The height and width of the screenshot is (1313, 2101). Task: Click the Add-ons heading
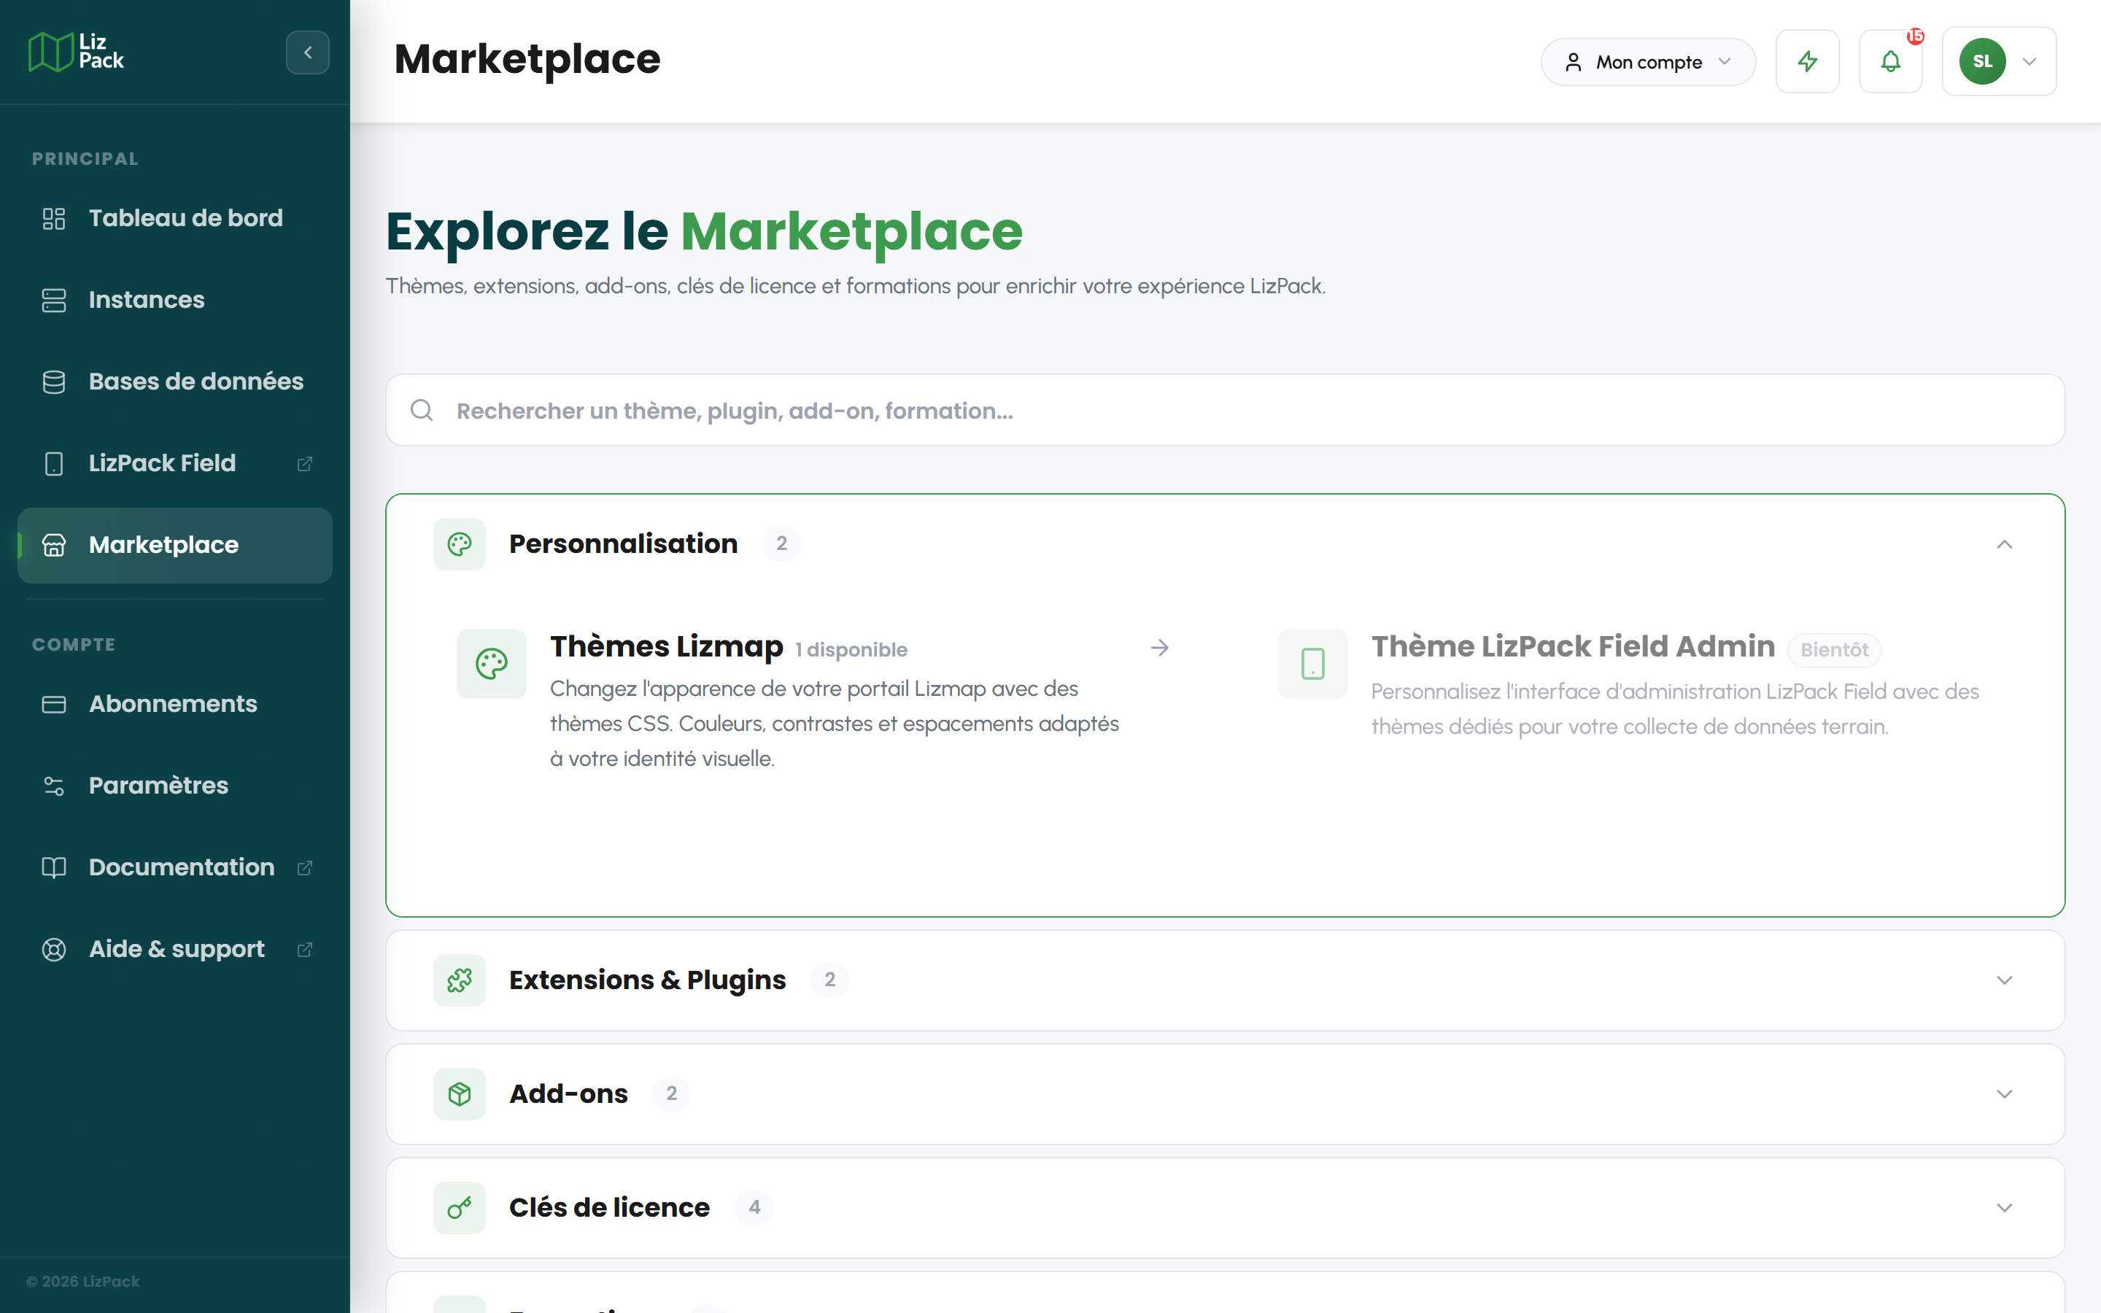click(569, 1093)
